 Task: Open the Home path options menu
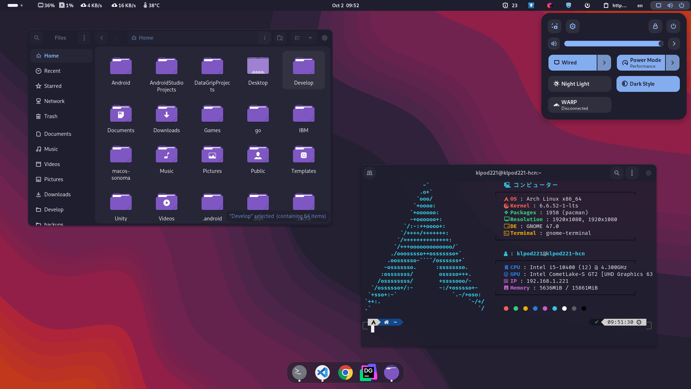pyautogui.click(x=265, y=38)
